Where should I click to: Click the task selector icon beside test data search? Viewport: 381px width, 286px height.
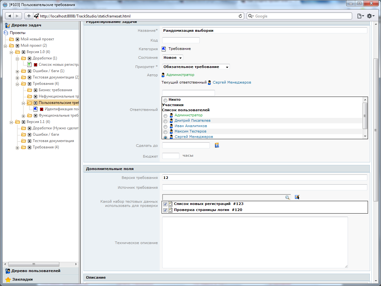297,197
